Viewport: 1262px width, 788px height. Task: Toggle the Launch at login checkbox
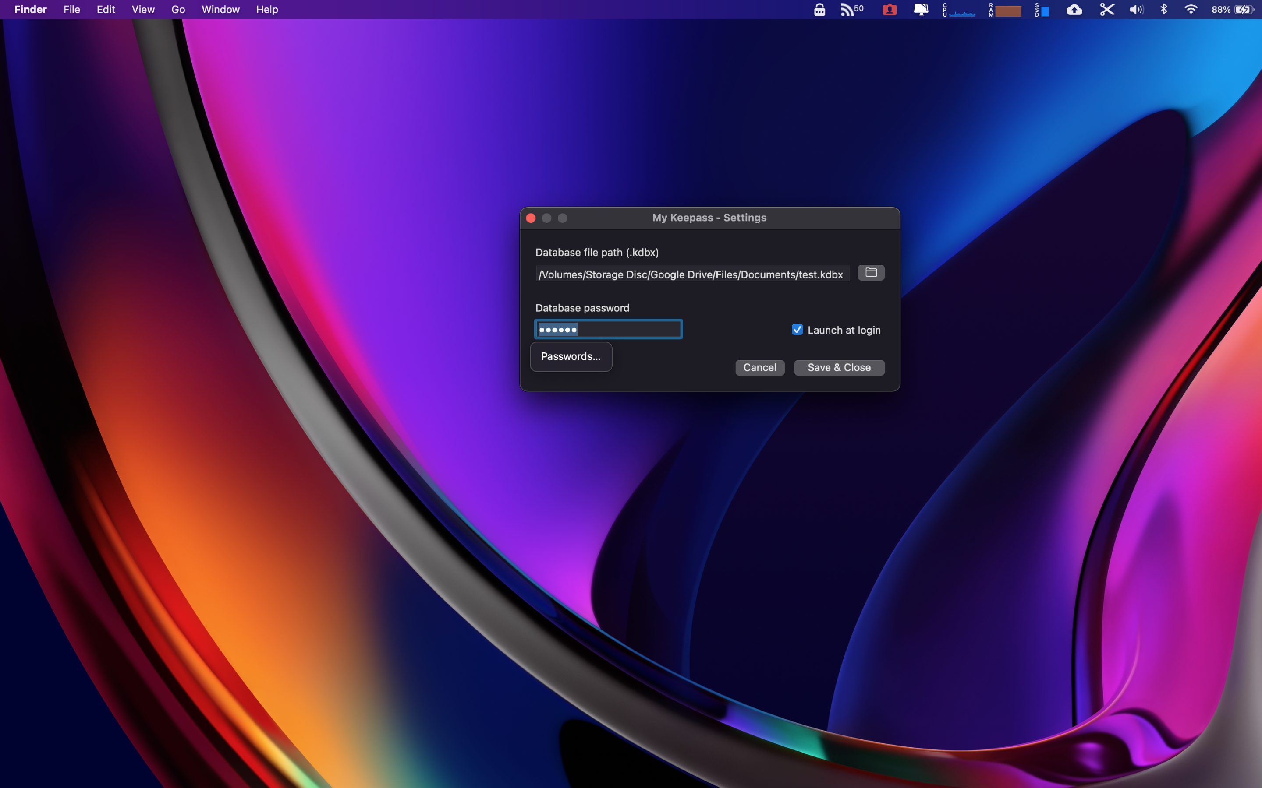pos(798,329)
